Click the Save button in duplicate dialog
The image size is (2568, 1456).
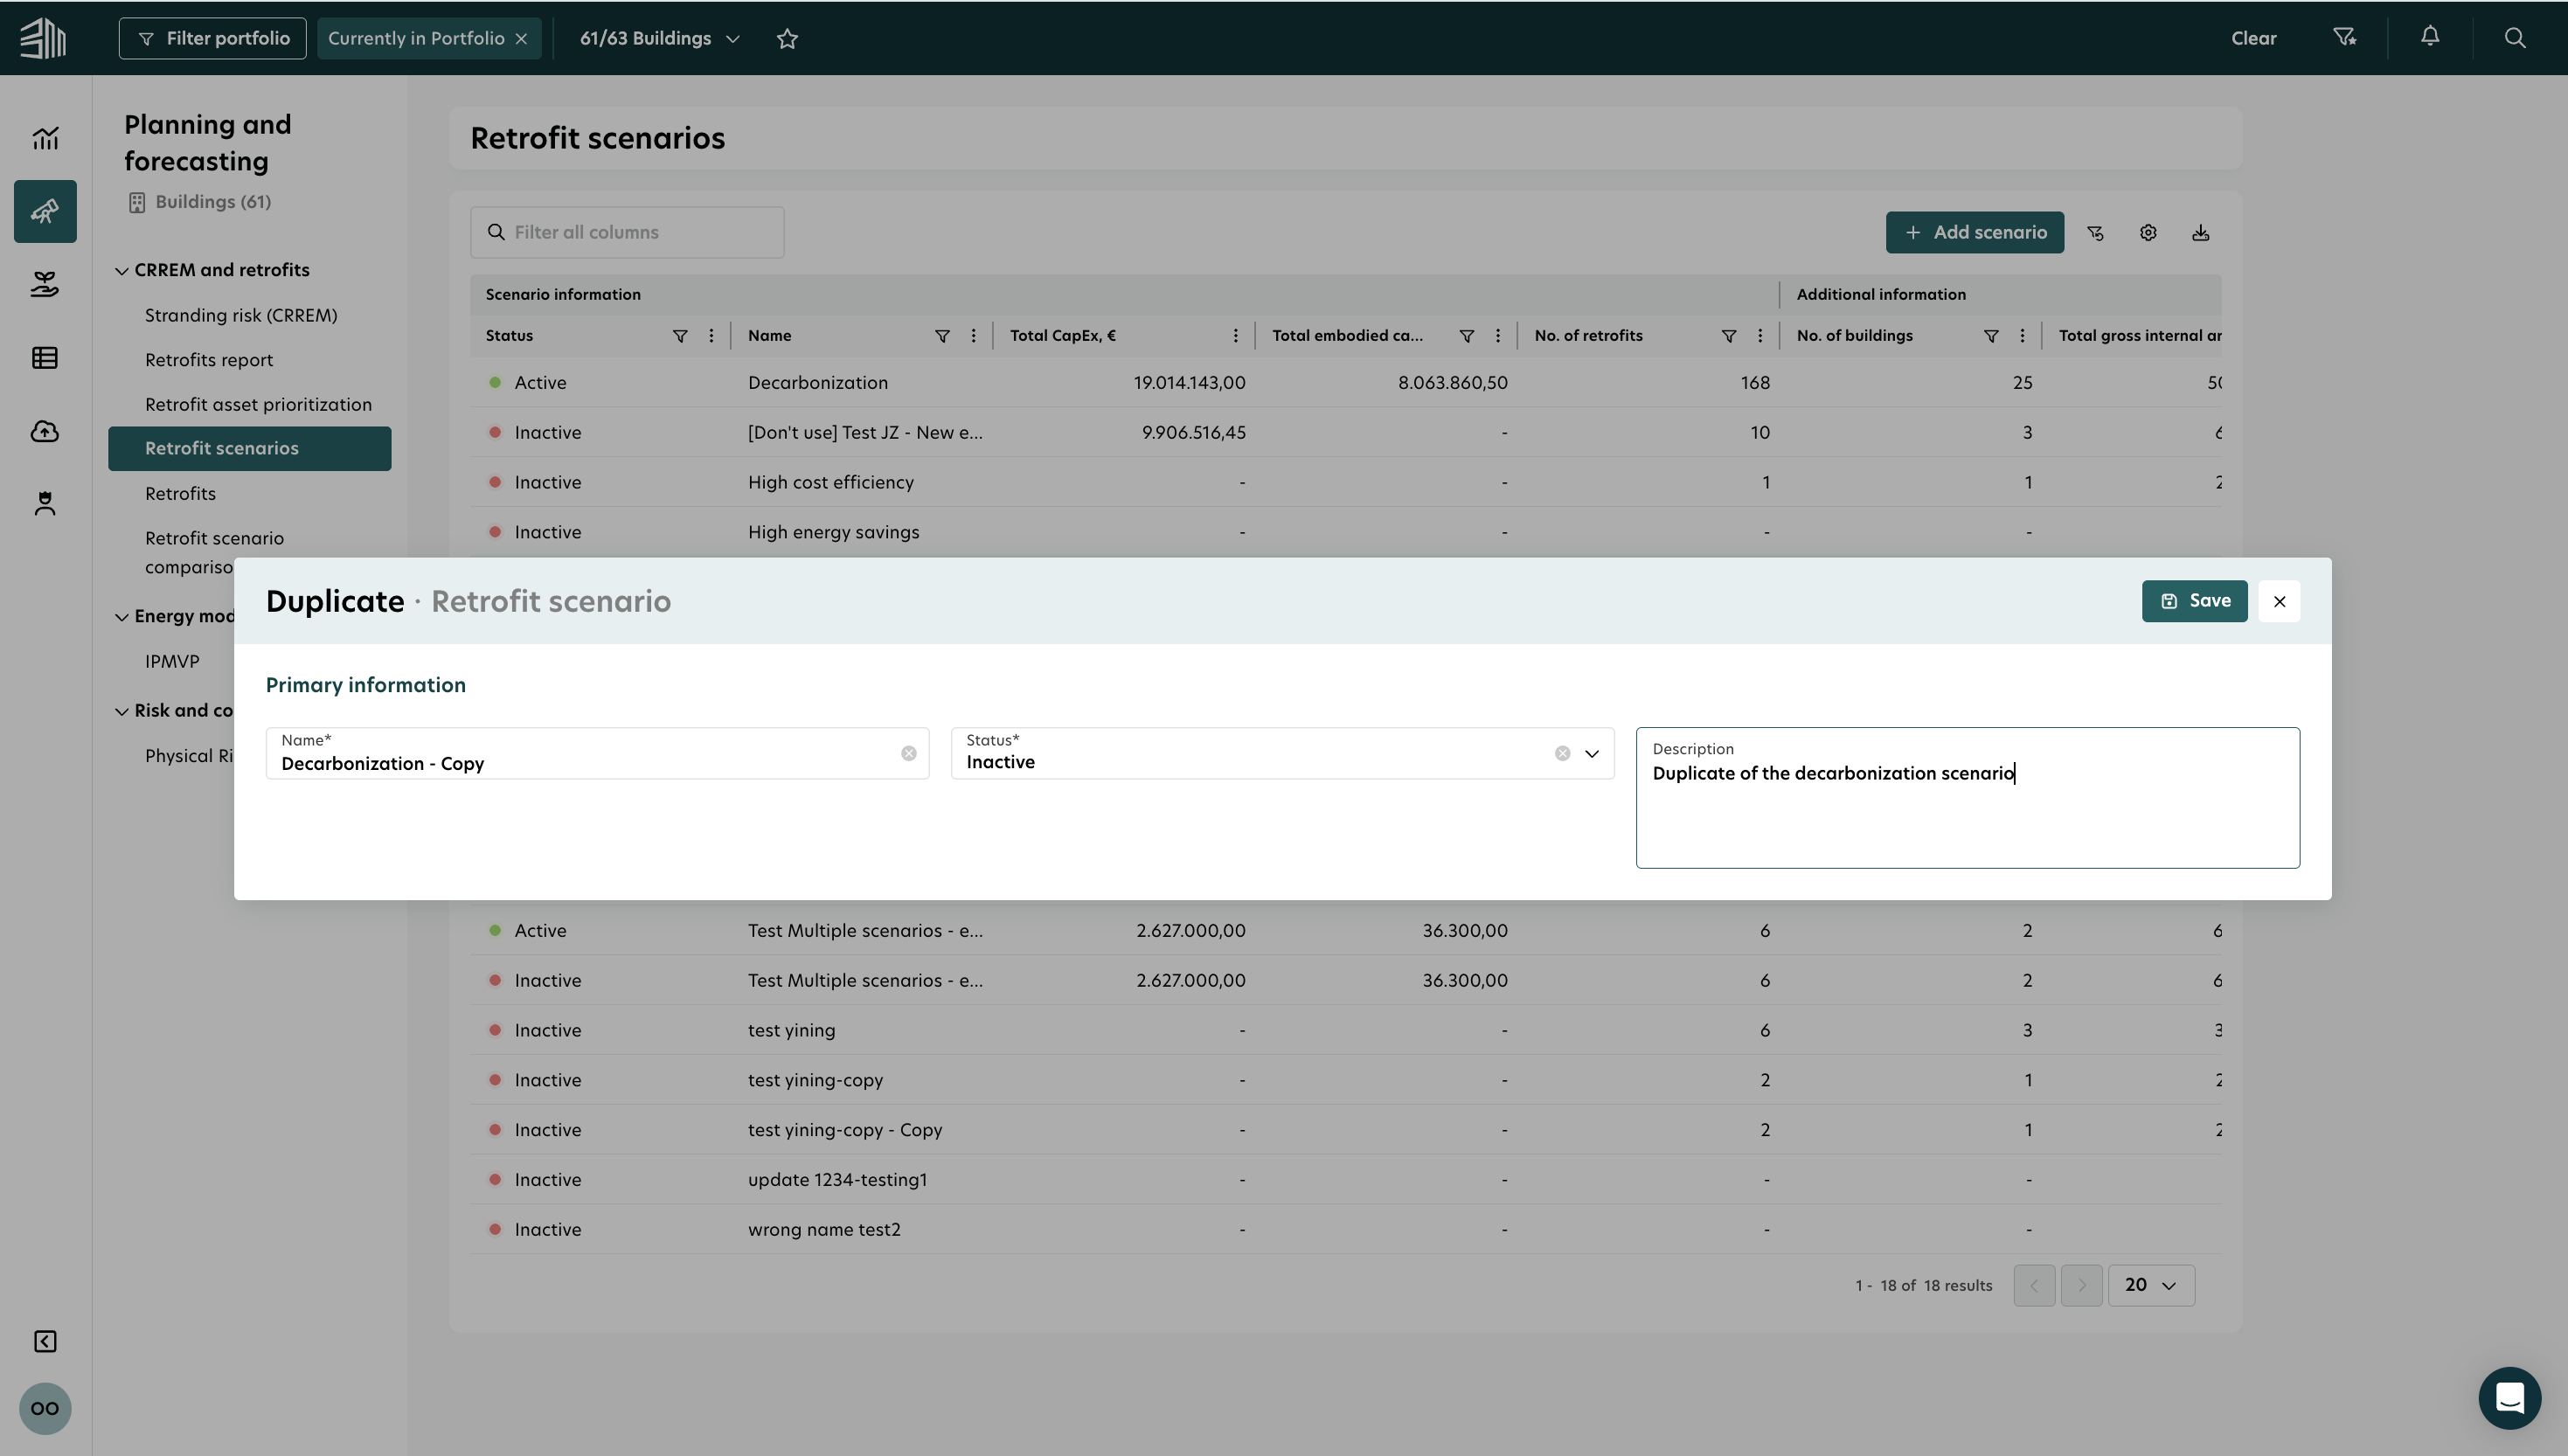point(2194,601)
